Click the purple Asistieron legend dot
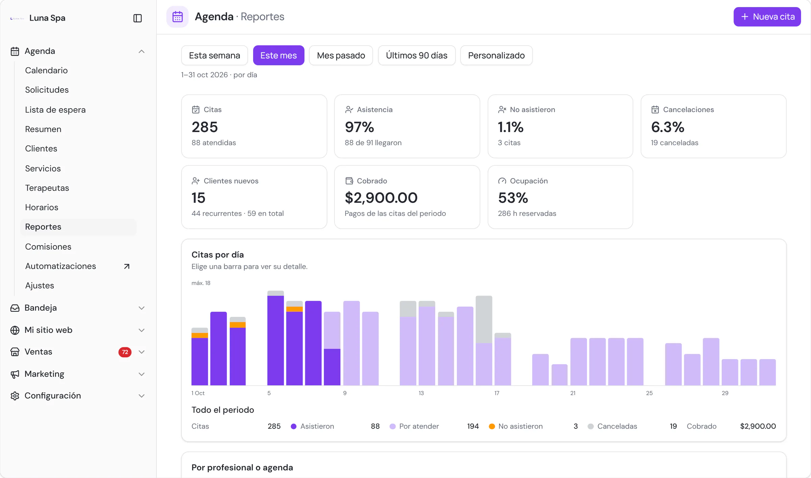Image resolution: width=811 pixels, height=478 pixels. point(294,426)
